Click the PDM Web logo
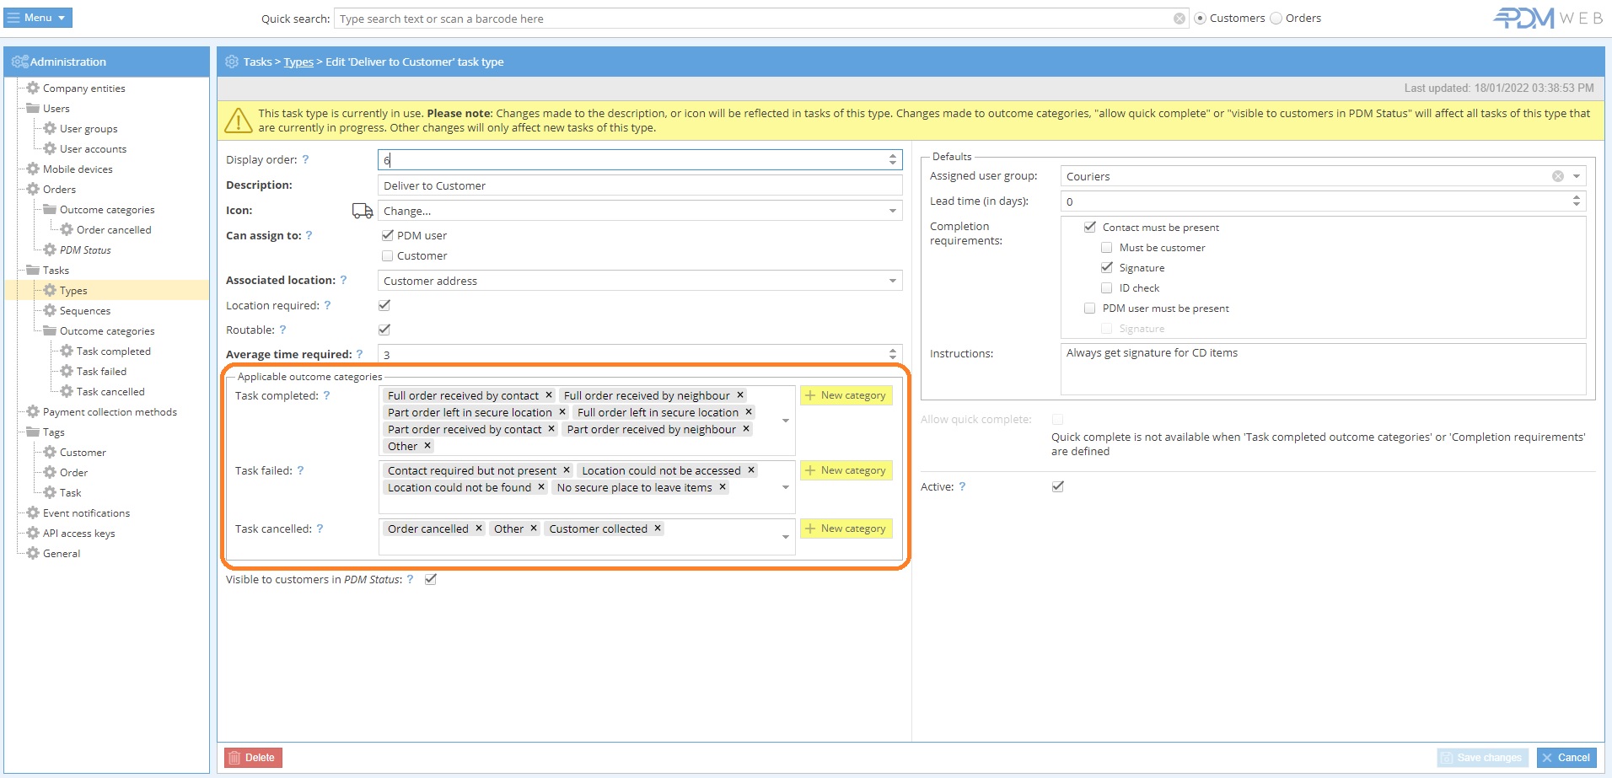 pos(1548,18)
